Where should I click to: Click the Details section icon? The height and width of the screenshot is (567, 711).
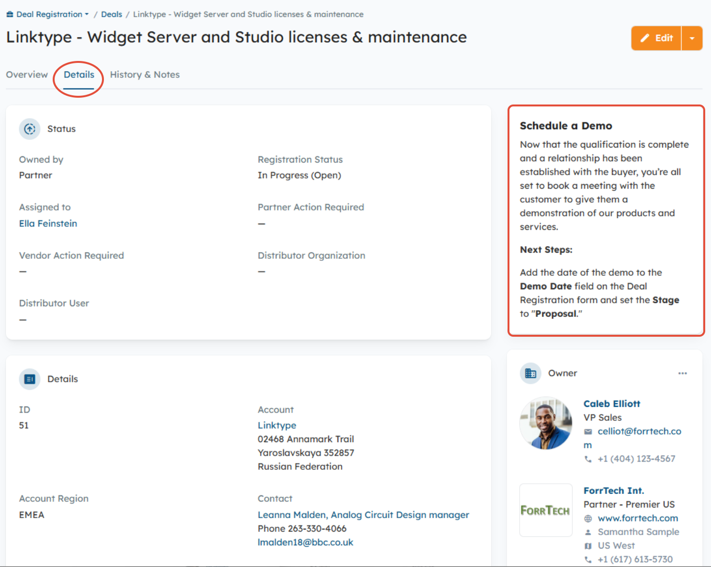[30, 379]
